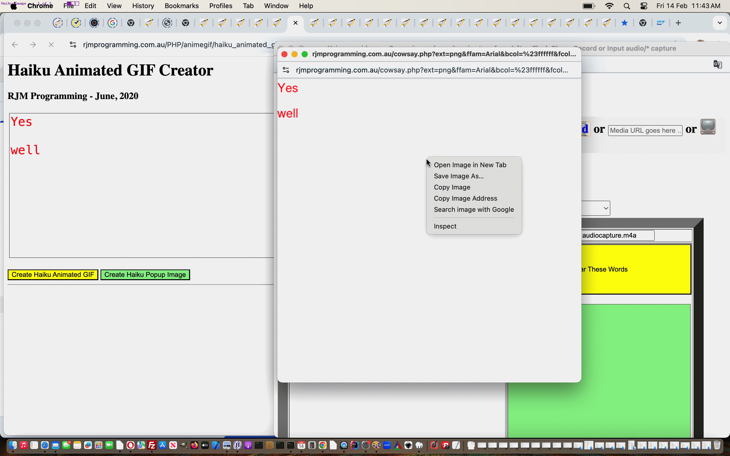This screenshot has width=730, height=456.
Task: Stop loading the Haiku page
Action: (x=51, y=45)
